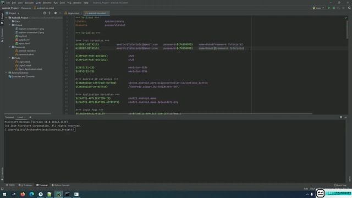This screenshot has width=352, height=198.
Task: Select the Data folder
Action: 16,21
